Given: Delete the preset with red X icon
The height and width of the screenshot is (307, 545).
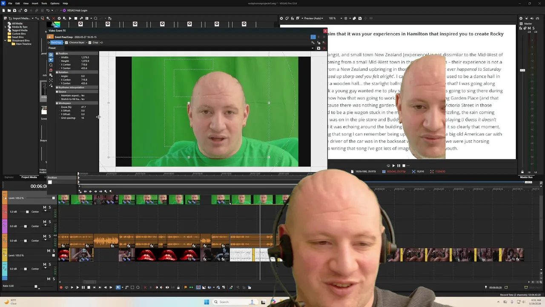Looking at the screenshot, I should 324,48.
